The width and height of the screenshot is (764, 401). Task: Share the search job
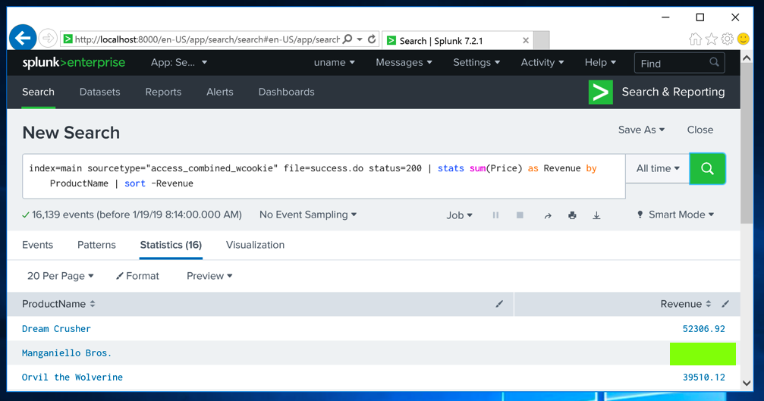click(x=548, y=215)
